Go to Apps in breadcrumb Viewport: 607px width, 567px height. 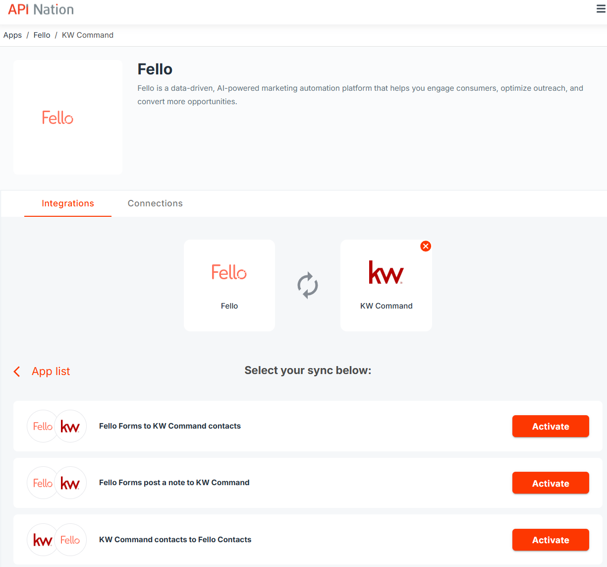point(12,35)
